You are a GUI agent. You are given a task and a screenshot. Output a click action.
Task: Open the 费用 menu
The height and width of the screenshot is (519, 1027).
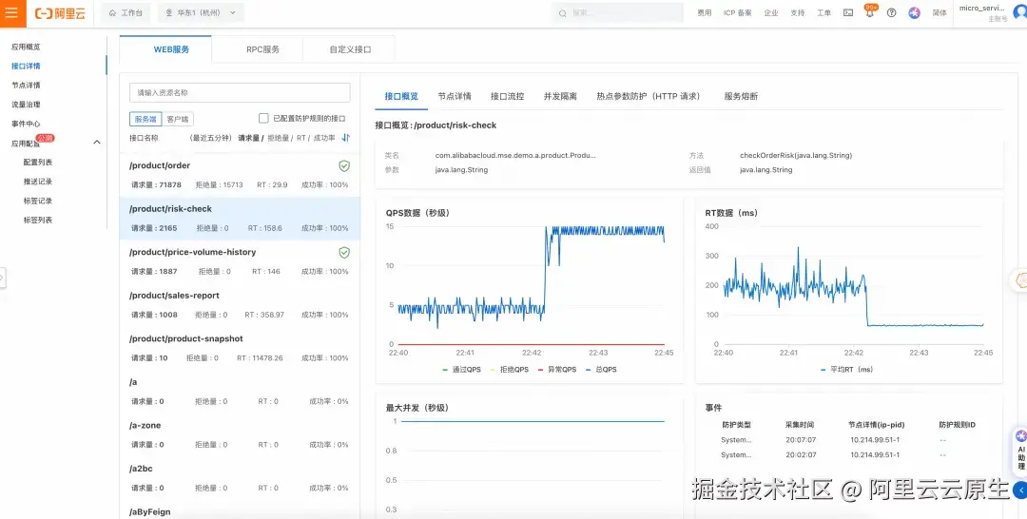(704, 13)
